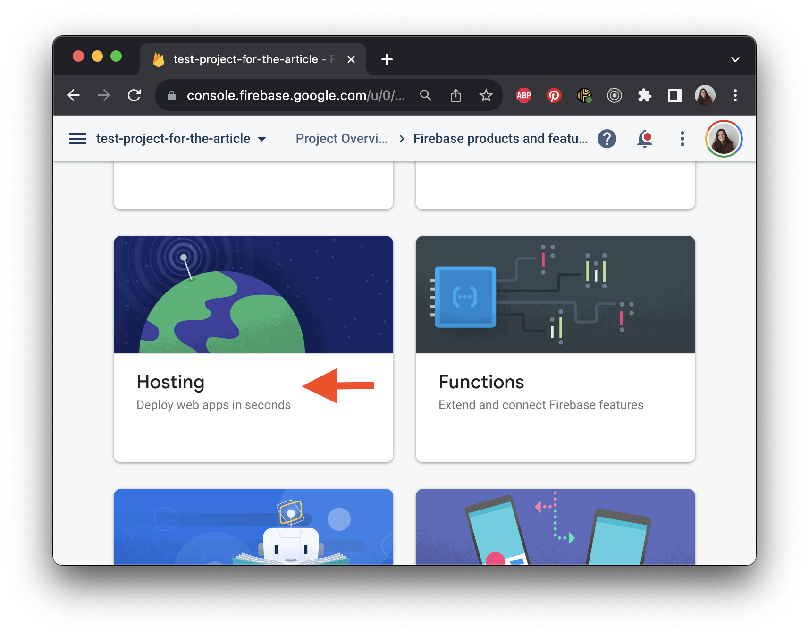
Task: Click inside the address bar
Action: [293, 95]
